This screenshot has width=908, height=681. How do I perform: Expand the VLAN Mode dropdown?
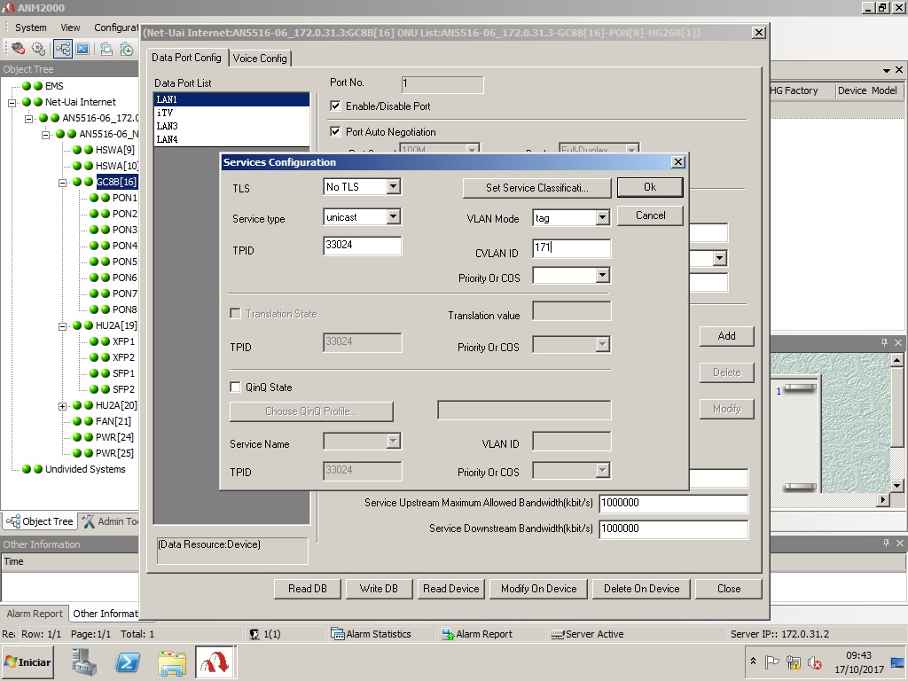coord(602,218)
